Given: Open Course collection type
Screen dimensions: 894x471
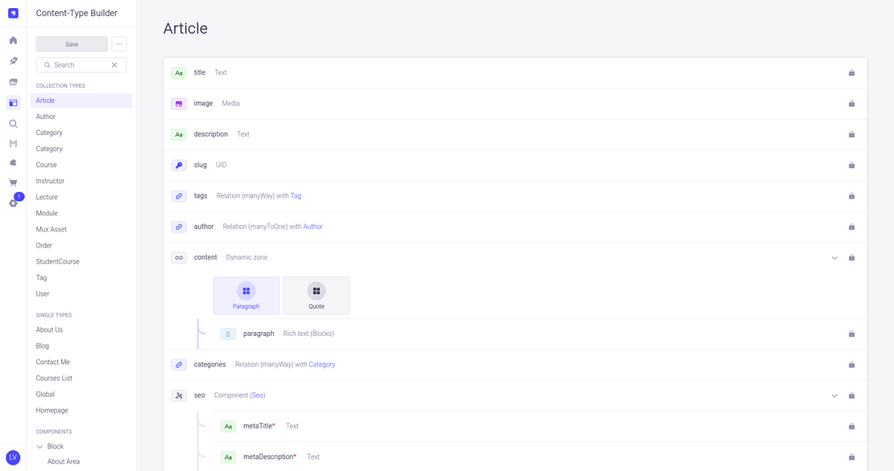Looking at the screenshot, I should 46,165.
